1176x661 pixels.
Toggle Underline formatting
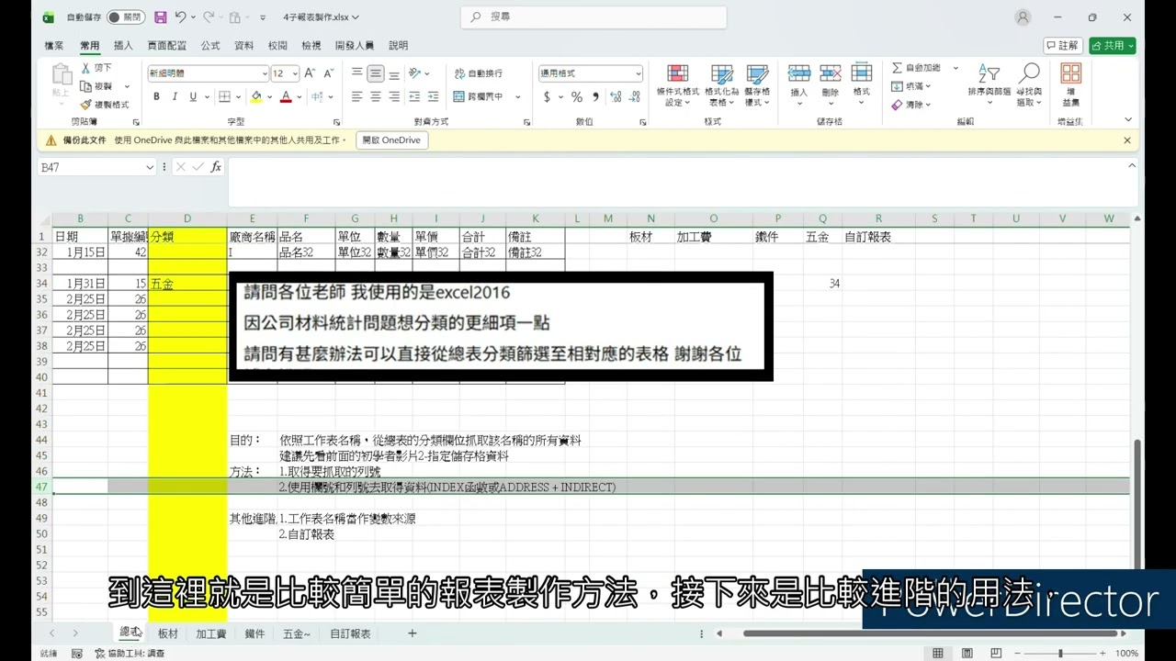click(193, 96)
